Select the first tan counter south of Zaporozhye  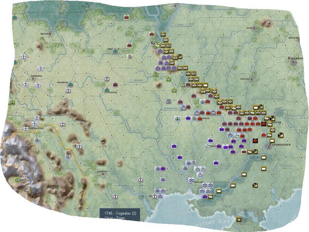pos(264,157)
